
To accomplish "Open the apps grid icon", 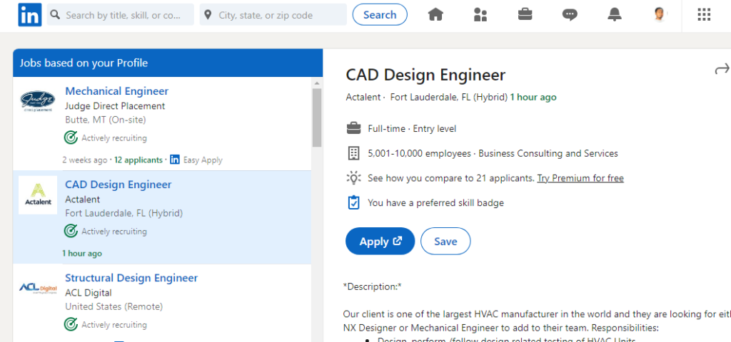I will tap(704, 15).
